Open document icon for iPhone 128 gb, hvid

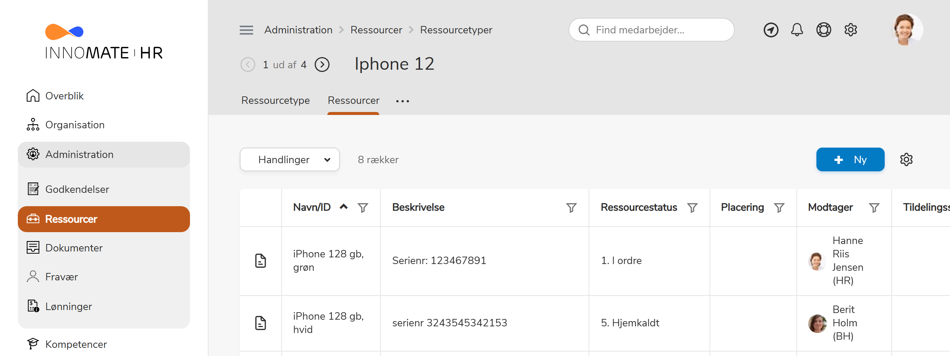pos(261,323)
